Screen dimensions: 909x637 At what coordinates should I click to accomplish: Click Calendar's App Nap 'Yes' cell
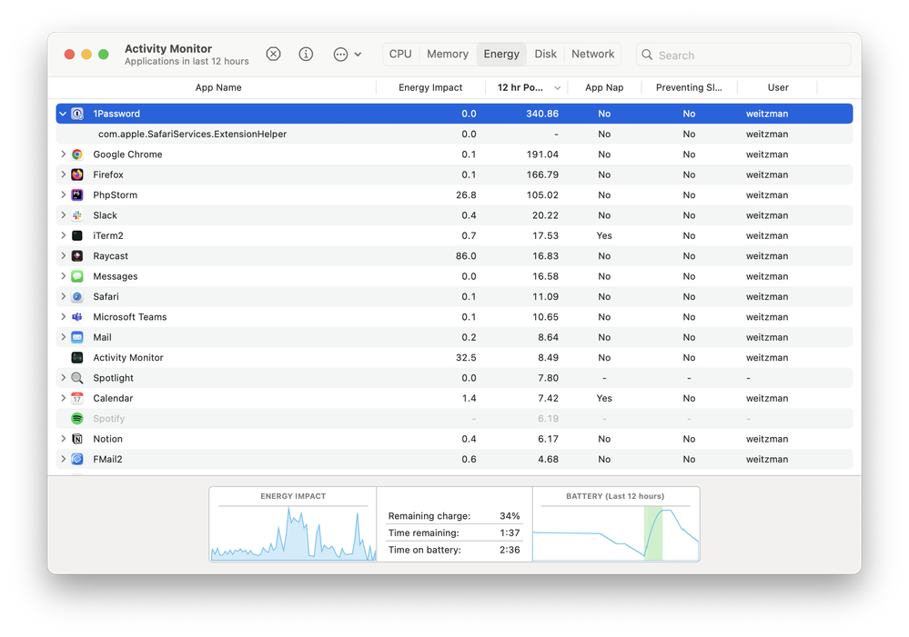click(x=604, y=398)
